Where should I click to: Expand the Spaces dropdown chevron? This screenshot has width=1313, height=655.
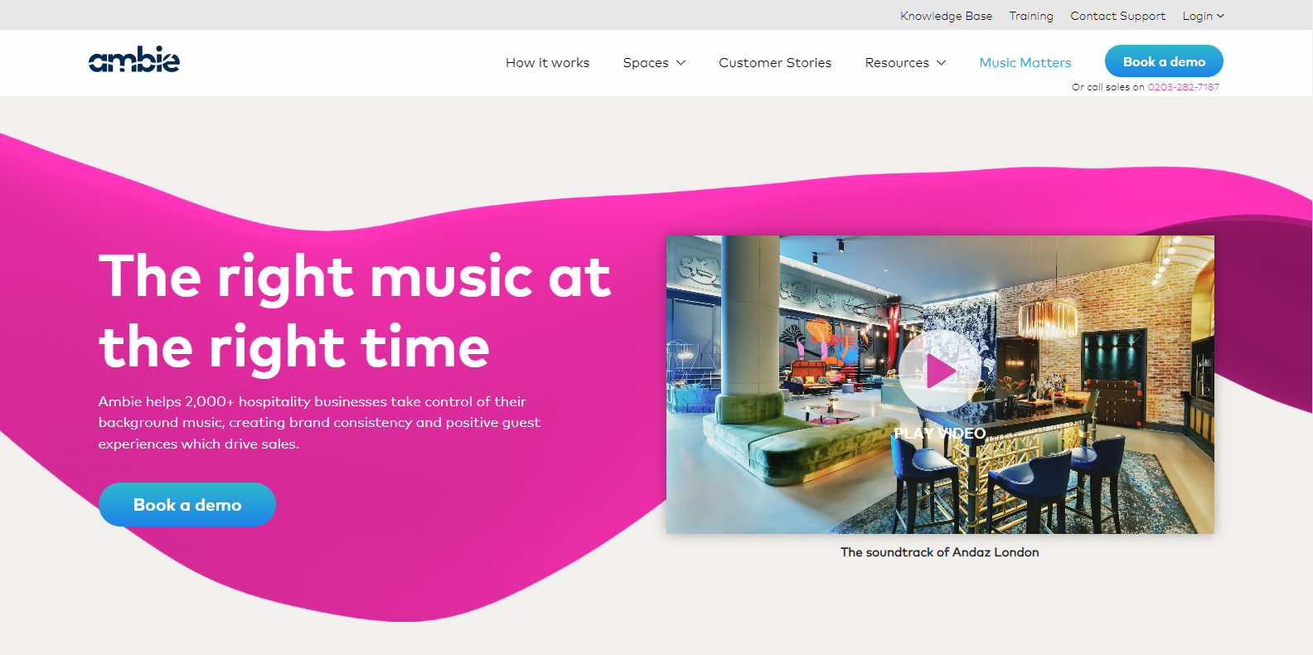click(x=681, y=63)
